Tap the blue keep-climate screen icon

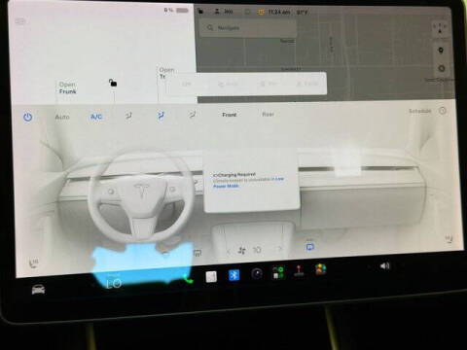click(x=309, y=247)
